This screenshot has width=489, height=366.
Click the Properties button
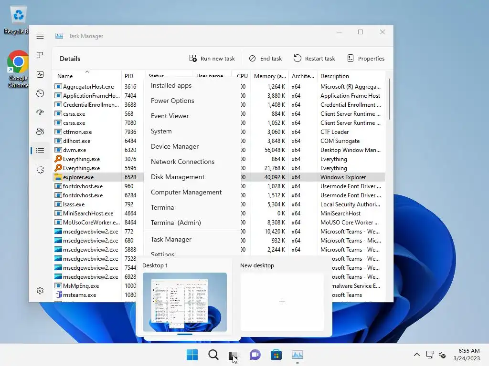pos(366,59)
